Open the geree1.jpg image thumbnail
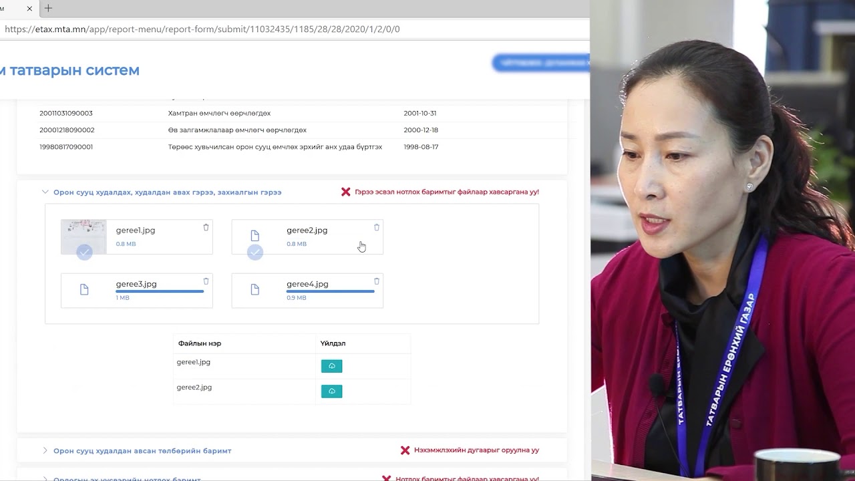The width and height of the screenshot is (855, 481). [83, 236]
